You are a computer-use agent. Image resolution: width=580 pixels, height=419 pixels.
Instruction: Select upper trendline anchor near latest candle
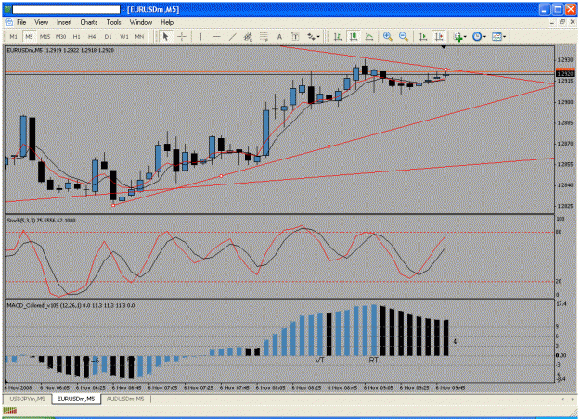point(445,70)
